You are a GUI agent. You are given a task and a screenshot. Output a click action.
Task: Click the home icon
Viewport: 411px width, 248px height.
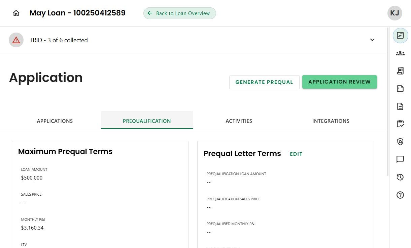[x=16, y=13]
